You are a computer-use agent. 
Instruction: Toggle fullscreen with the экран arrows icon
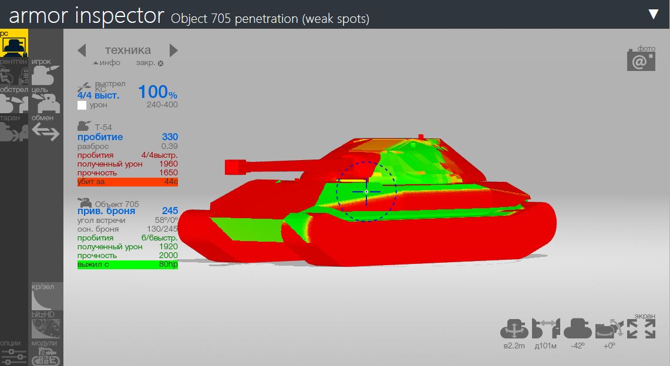coord(641,328)
